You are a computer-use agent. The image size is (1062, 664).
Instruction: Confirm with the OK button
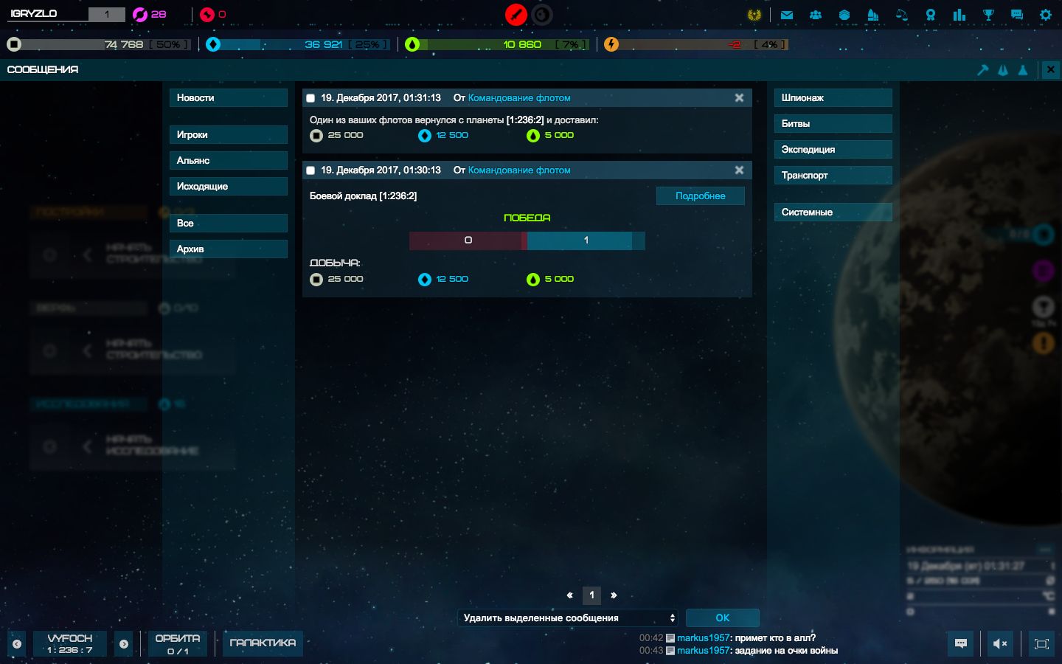723,618
